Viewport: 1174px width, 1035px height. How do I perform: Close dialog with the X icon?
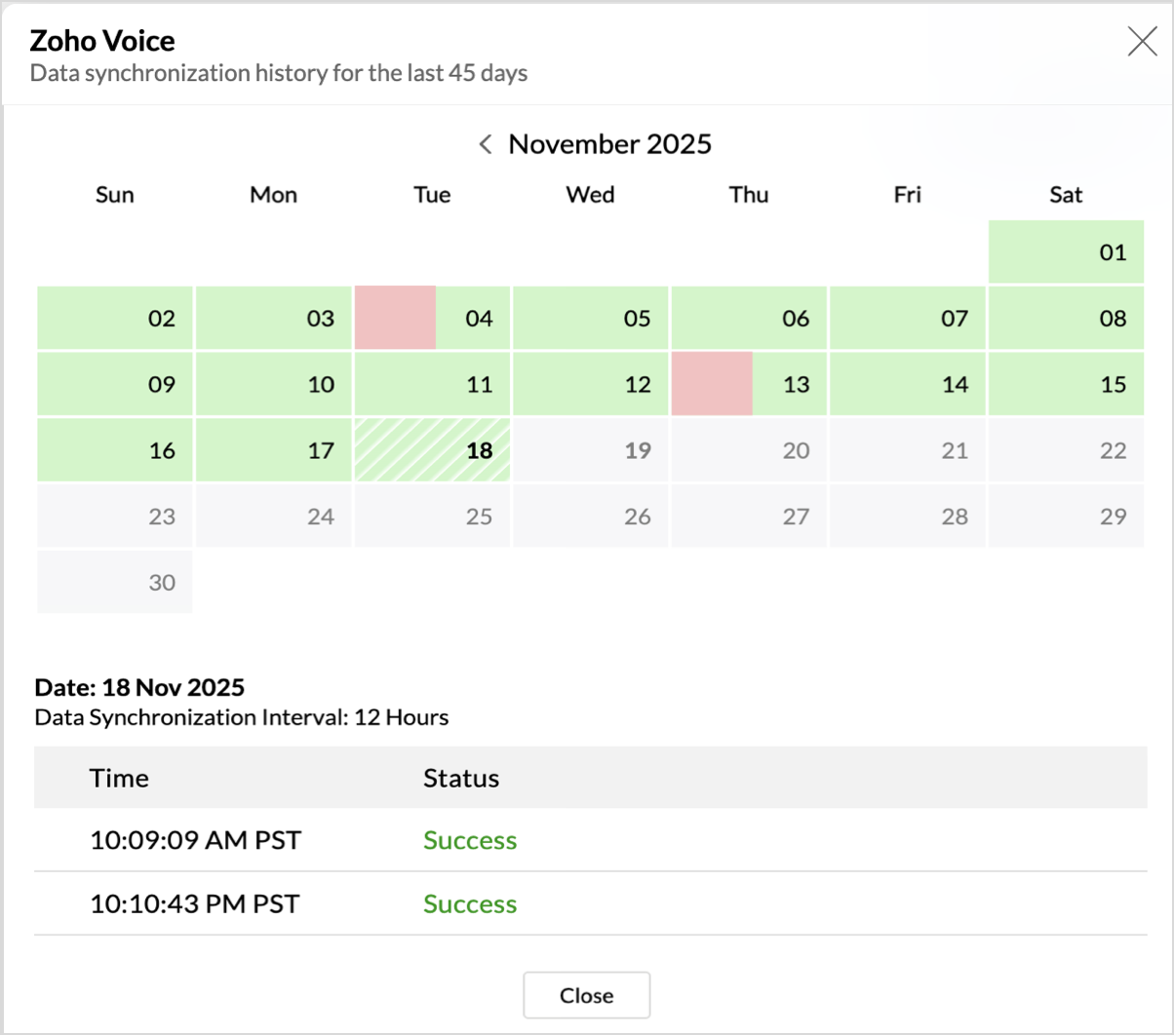(x=1142, y=42)
